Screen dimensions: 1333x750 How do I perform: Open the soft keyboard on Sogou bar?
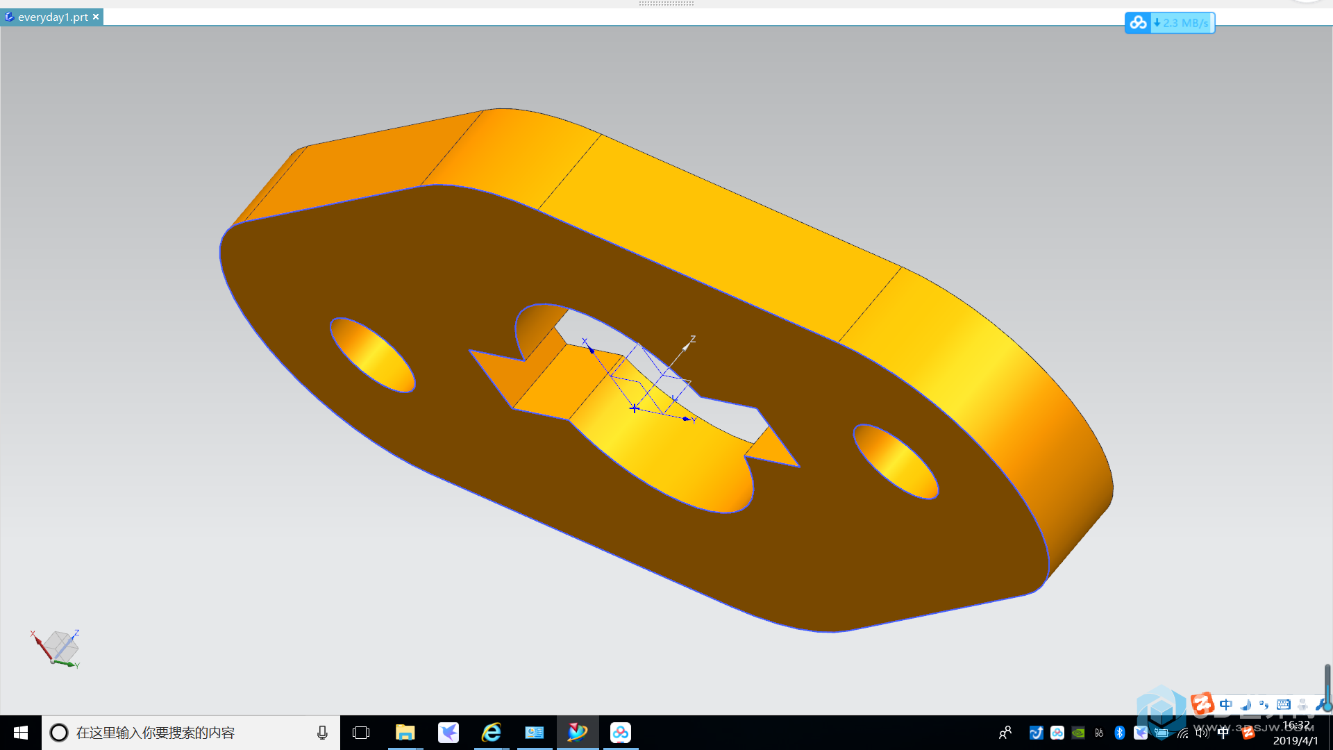(1284, 704)
